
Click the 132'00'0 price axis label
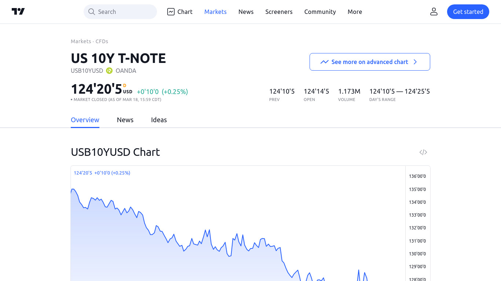pyautogui.click(x=417, y=228)
